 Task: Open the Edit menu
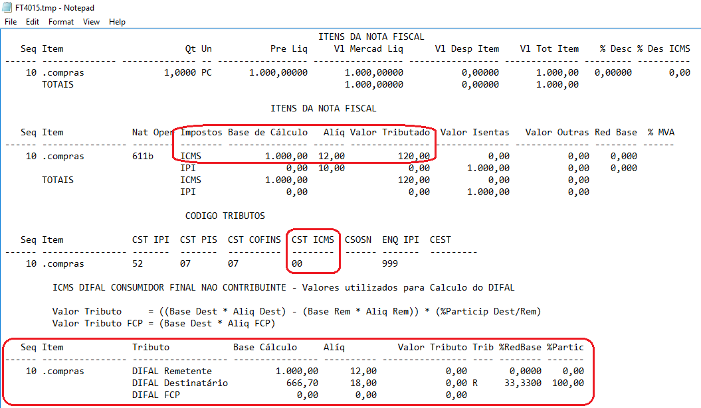pos(33,22)
